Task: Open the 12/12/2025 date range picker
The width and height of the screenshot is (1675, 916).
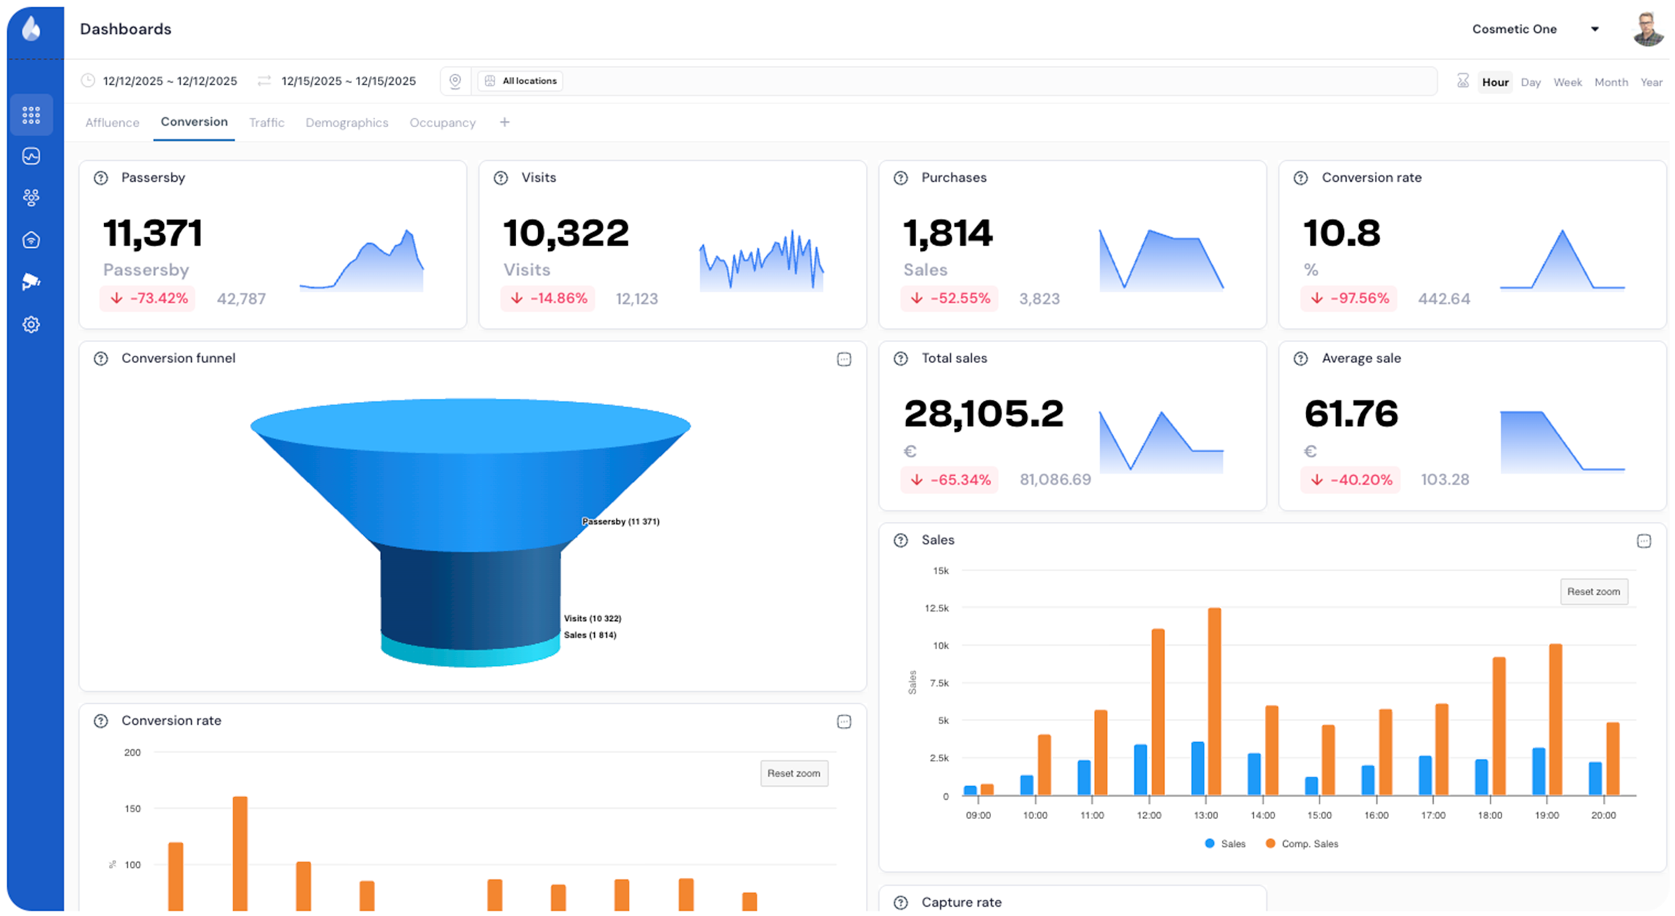Action: 169,81
